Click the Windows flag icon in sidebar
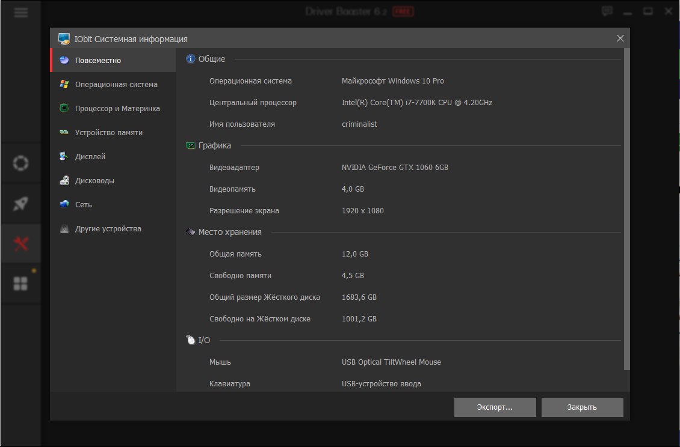680x447 pixels. point(64,84)
